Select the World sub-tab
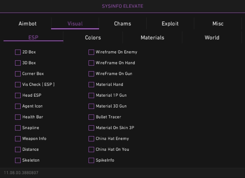 [x=212, y=38]
